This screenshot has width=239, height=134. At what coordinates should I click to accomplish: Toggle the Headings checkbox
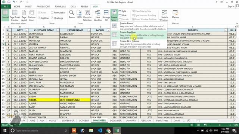tap(52, 18)
